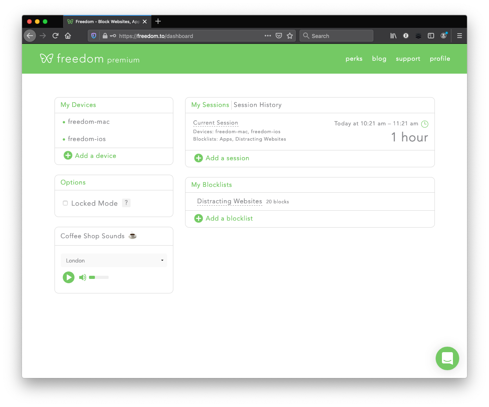This screenshot has height=407, width=489.
Task: Click 'Devices: freedom-mac, freedom-ios' line
Action: 237,132
